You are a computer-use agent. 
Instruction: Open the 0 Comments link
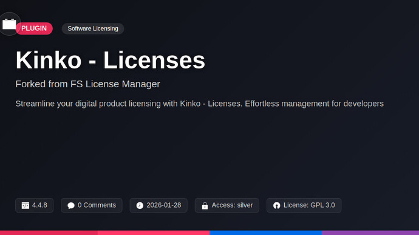pyautogui.click(x=91, y=205)
